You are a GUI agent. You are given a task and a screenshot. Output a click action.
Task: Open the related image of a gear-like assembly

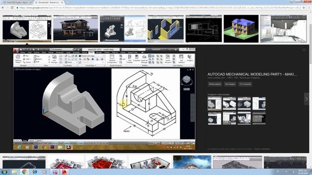pyautogui.click(x=244, y=118)
